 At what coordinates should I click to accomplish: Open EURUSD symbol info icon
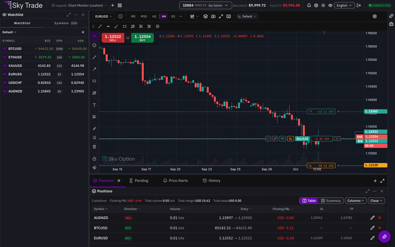click(120, 16)
